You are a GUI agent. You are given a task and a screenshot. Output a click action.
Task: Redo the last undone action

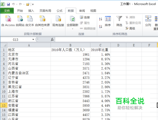click(x=20, y=4)
